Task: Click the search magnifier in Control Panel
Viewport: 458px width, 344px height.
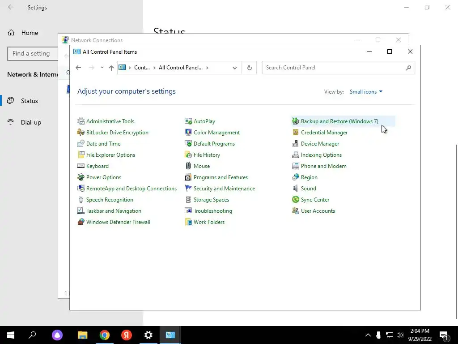Action: point(408,68)
